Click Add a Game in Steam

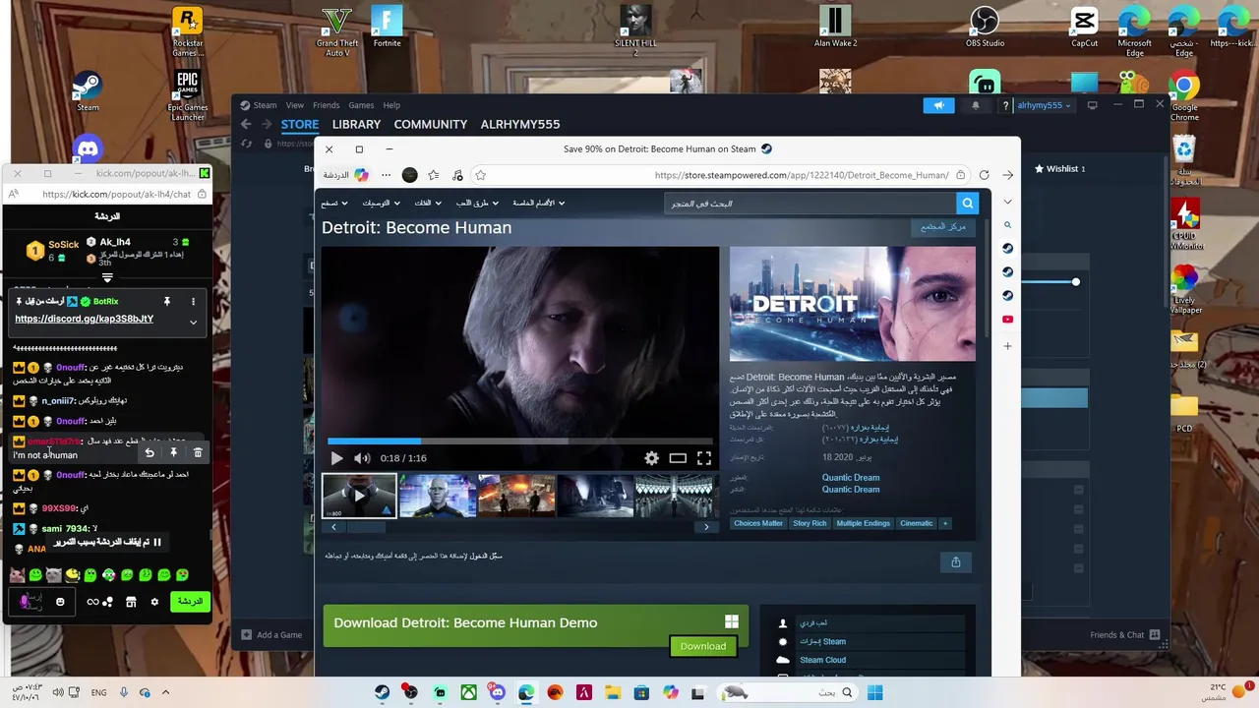[x=272, y=635]
